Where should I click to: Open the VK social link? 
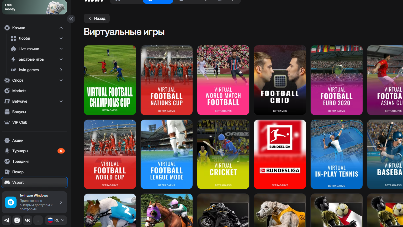(x=27, y=220)
